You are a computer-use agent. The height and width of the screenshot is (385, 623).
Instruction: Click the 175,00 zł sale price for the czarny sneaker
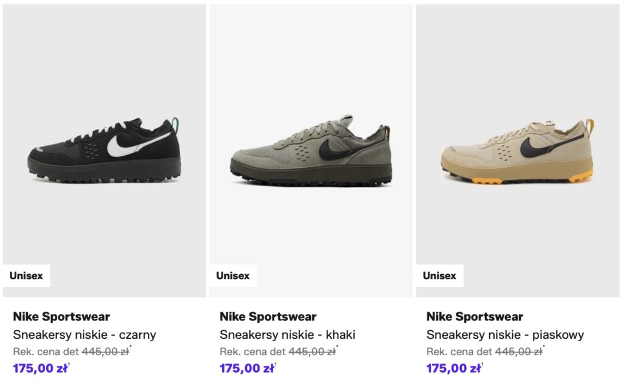[40, 368]
